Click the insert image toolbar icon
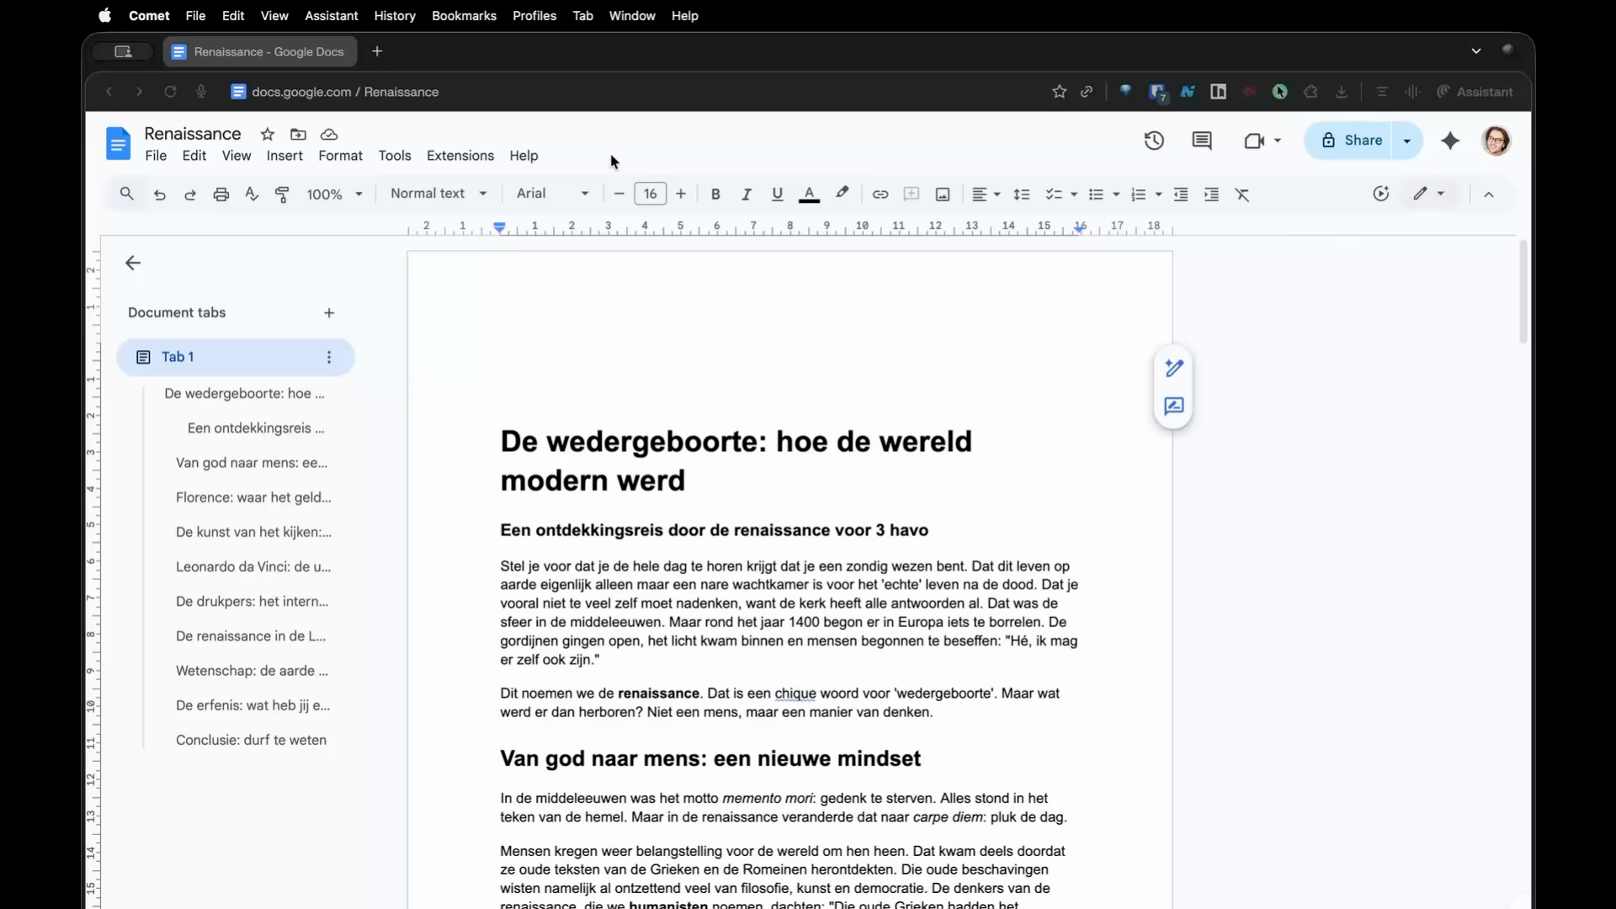1616x909 pixels. (x=943, y=194)
